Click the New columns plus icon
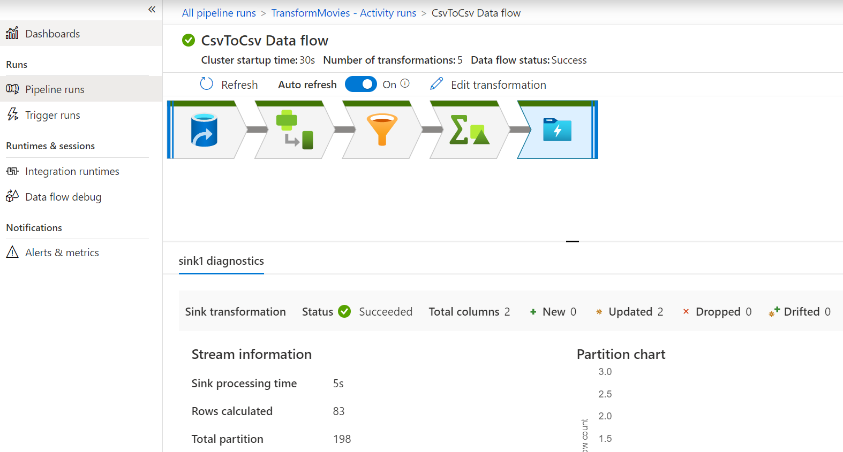This screenshot has width=843, height=452. [533, 312]
